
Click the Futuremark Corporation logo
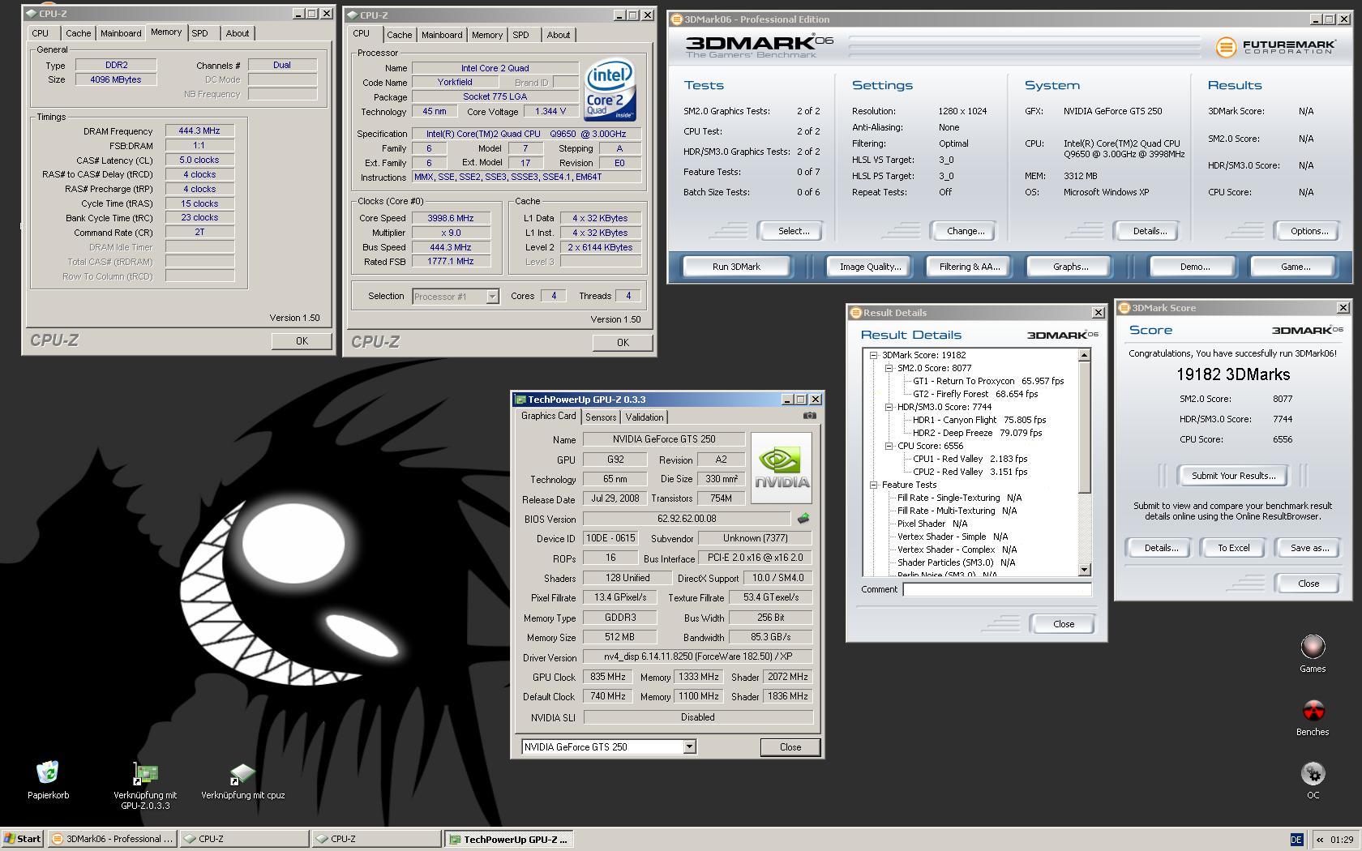pos(1274,47)
